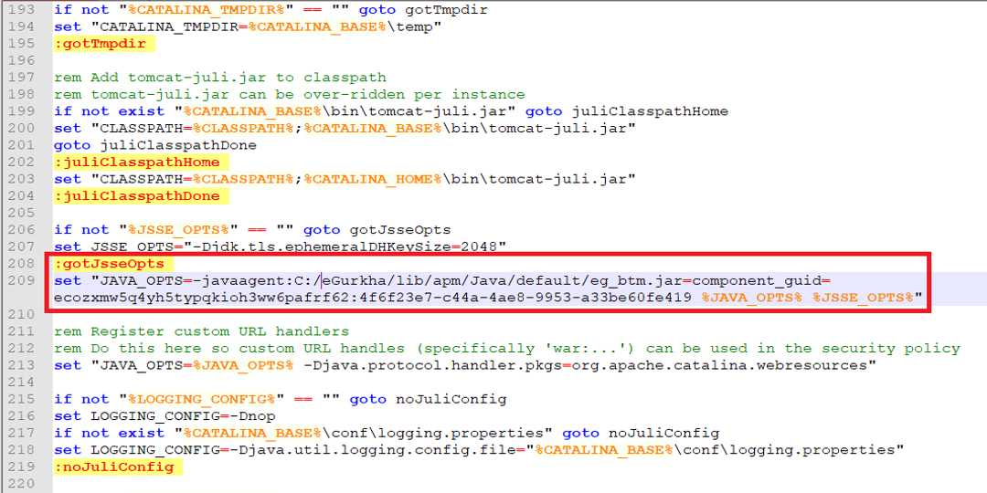Click the :juliClasspathHome label line
The height and width of the screenshot is (493, 987).
[137, 163]
